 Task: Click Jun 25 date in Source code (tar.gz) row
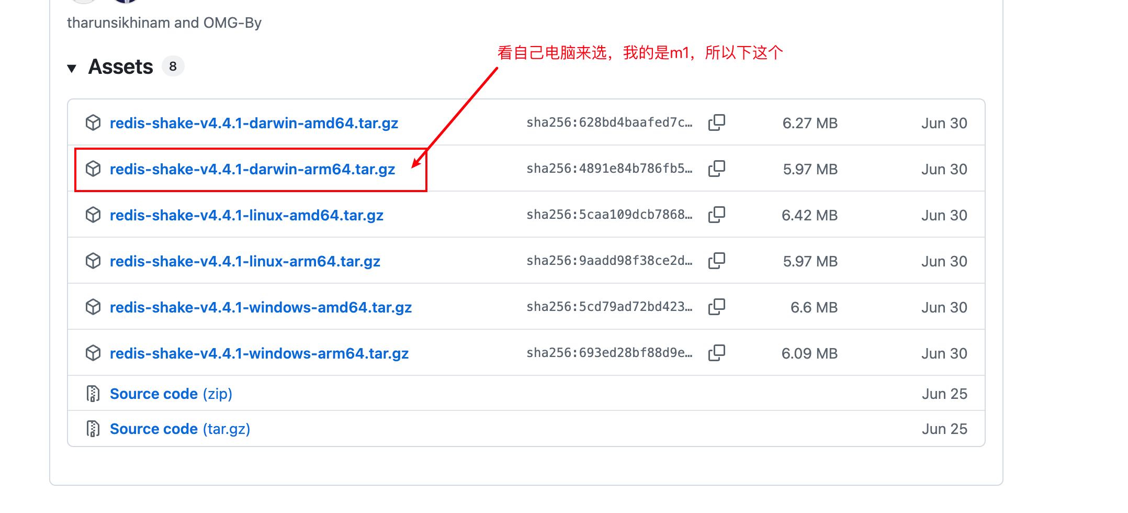coord(944,429)
